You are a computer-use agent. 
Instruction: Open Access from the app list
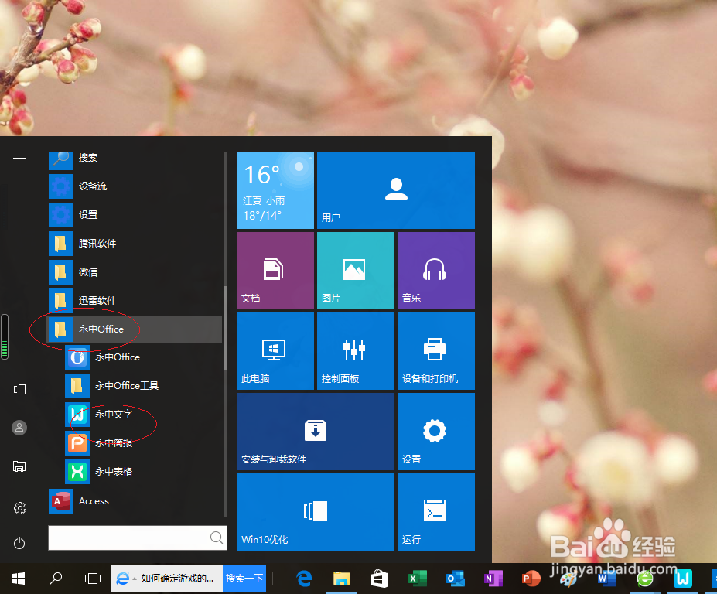(135, 501)
